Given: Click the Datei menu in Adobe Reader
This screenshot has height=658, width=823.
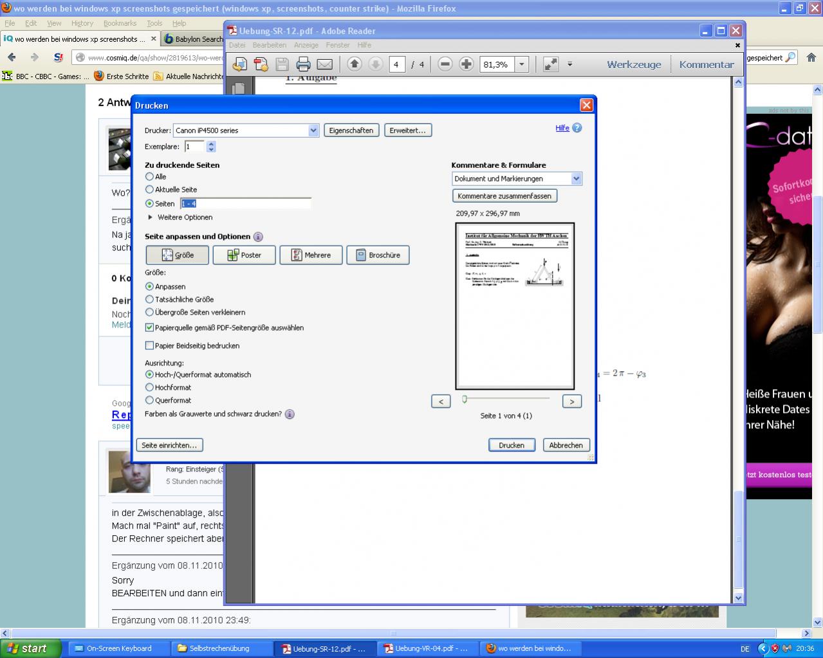Looking at the screenshot, I should coord(237,45).
